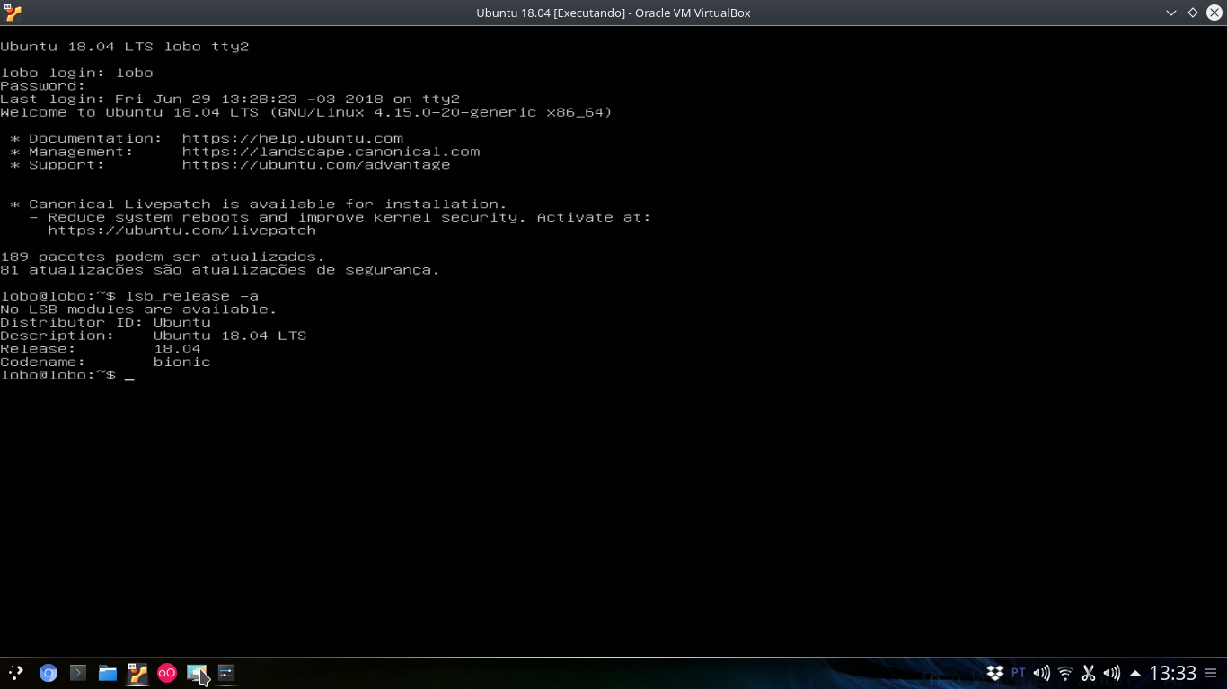Click 'No LSB modules are available.' line
This screenshot has height=689, width=1227.
tap(138, 310)
